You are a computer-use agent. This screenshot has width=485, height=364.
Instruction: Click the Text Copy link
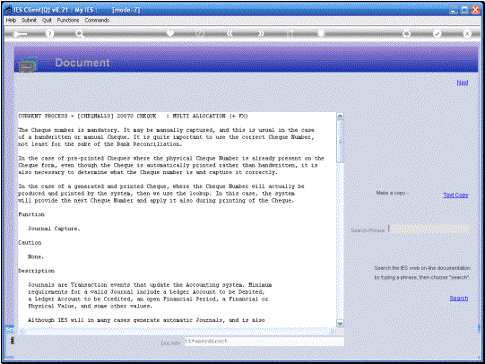point(455,195)
